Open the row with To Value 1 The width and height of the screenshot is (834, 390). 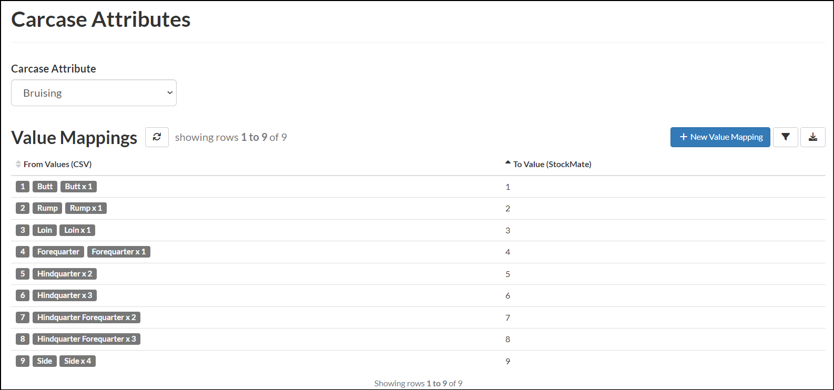[x=418, y=187]
